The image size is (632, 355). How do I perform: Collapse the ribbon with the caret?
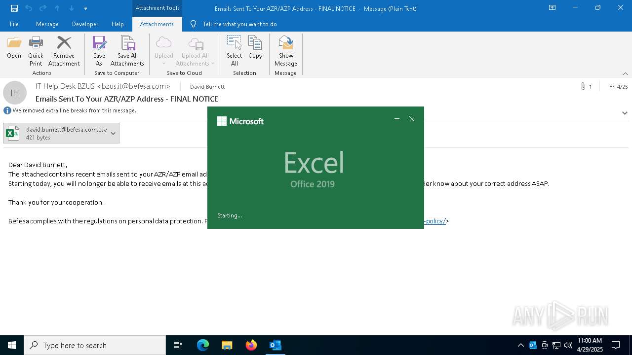pyautogui.click(x=625, y=73)
